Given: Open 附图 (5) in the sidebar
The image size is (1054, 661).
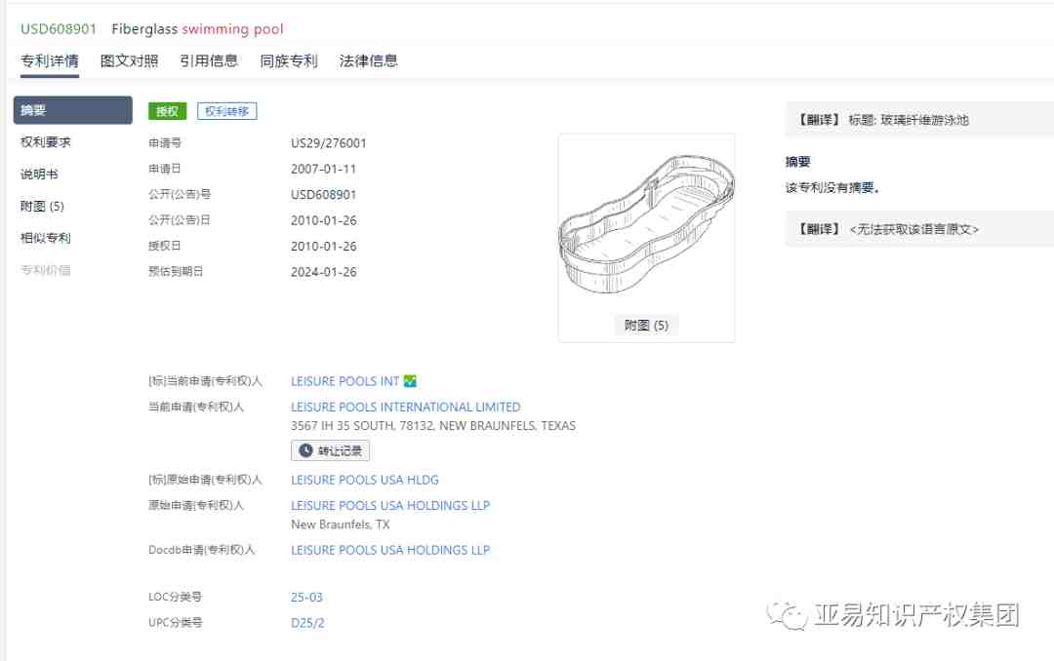Looking at the screenshot, I should tap(42, 207).
